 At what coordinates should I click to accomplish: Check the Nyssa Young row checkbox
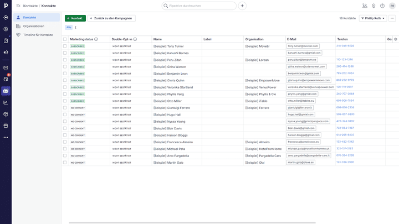coord(65,122)
